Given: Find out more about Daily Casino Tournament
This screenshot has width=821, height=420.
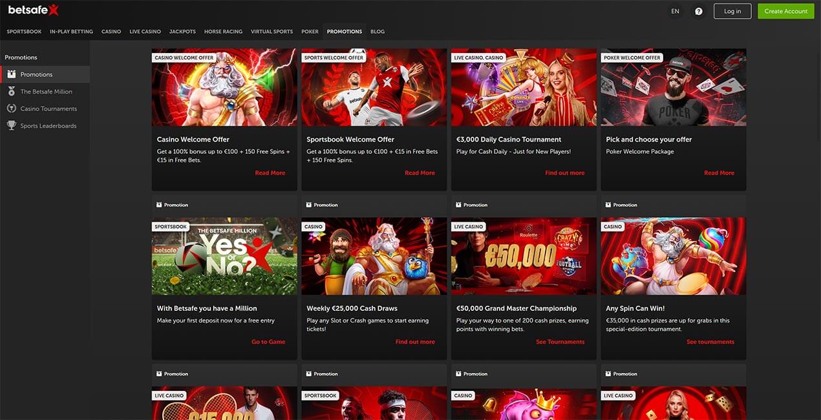Looking at the screenshot, I should 564,173.
